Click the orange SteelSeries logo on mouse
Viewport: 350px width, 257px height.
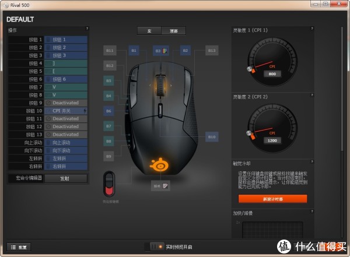point(159,165)
